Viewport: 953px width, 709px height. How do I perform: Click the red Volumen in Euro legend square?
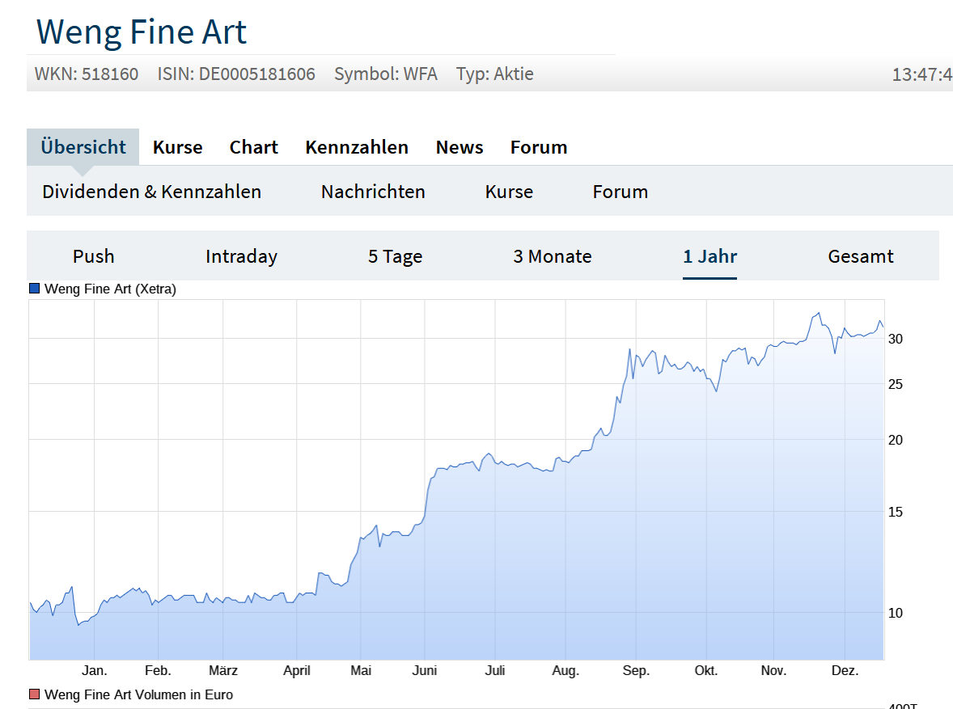tap(34, 694)
